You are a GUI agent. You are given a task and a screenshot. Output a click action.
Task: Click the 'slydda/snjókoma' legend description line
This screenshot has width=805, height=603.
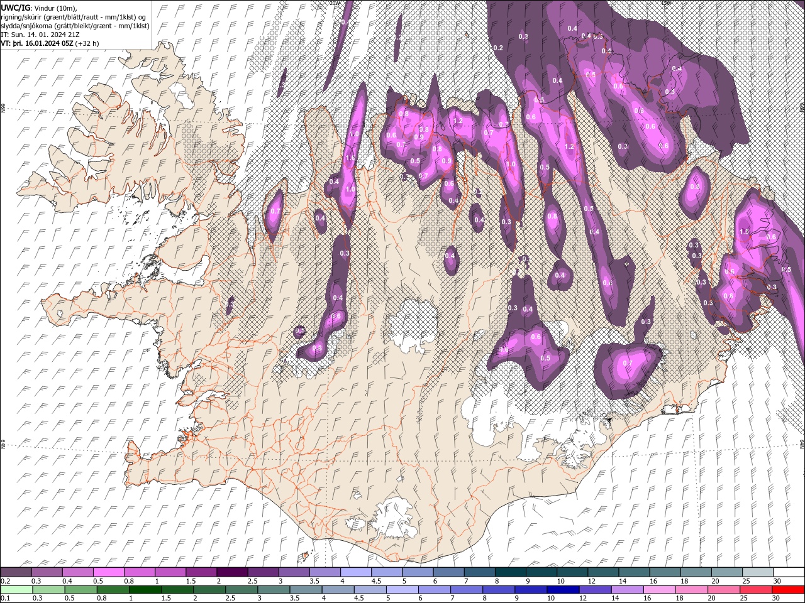[x=75, y=26]
